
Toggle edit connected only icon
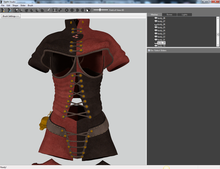pos(60,10)
